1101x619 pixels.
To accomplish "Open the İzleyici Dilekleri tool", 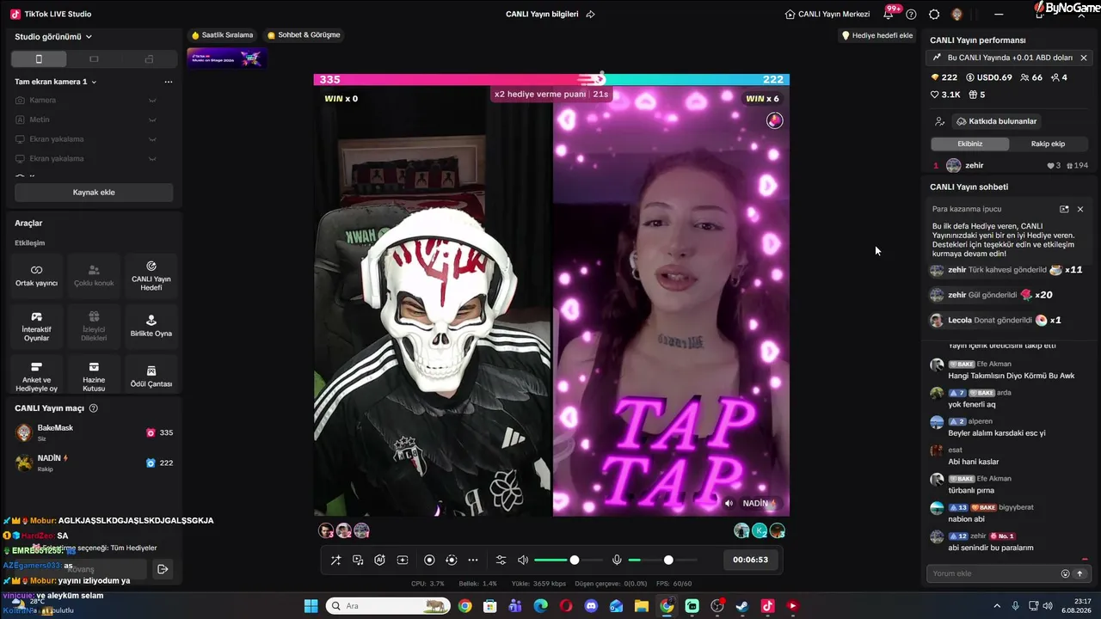I will click(94, 327).
